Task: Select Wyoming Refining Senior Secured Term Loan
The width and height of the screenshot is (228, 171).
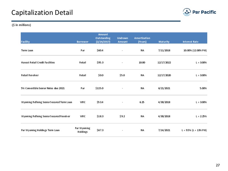Action: [x=46, y=102]
